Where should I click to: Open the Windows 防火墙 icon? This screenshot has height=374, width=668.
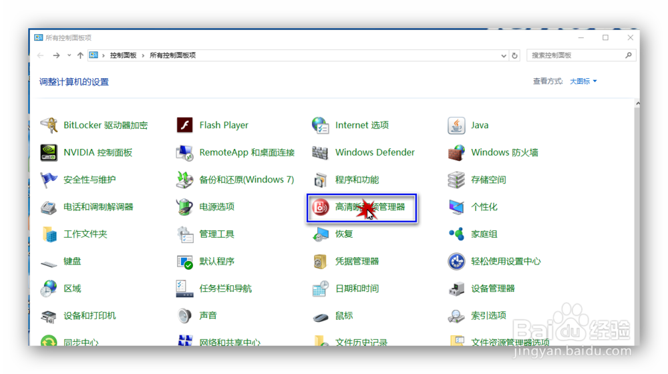456,152
